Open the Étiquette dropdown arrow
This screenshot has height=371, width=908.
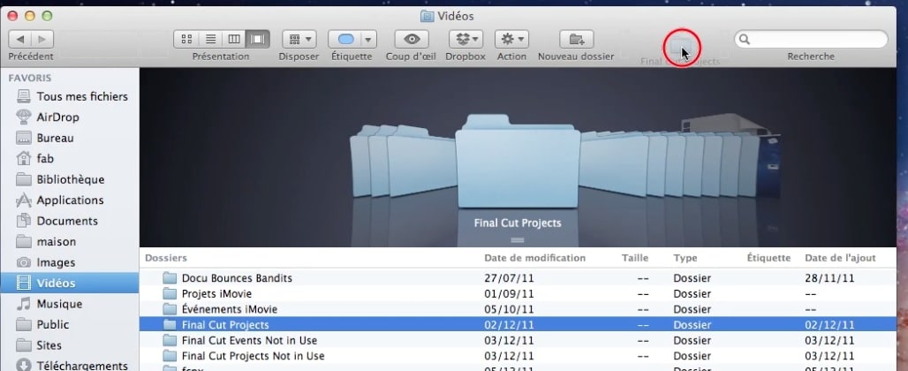coord(369,40)
